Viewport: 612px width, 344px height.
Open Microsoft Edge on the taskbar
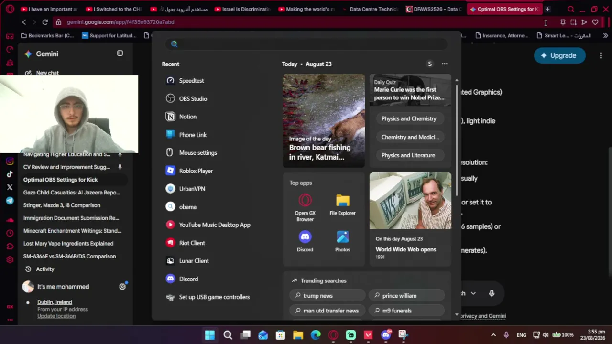(x=316, y=335)
